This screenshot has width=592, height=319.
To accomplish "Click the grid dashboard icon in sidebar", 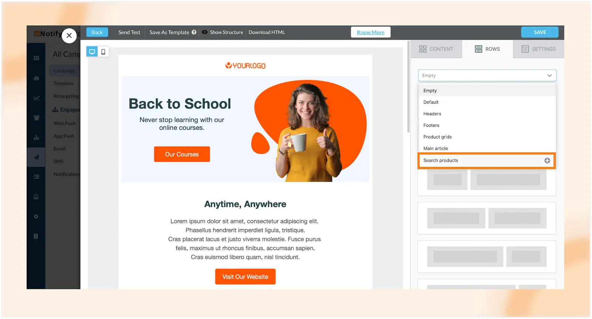I will [36, 58].
